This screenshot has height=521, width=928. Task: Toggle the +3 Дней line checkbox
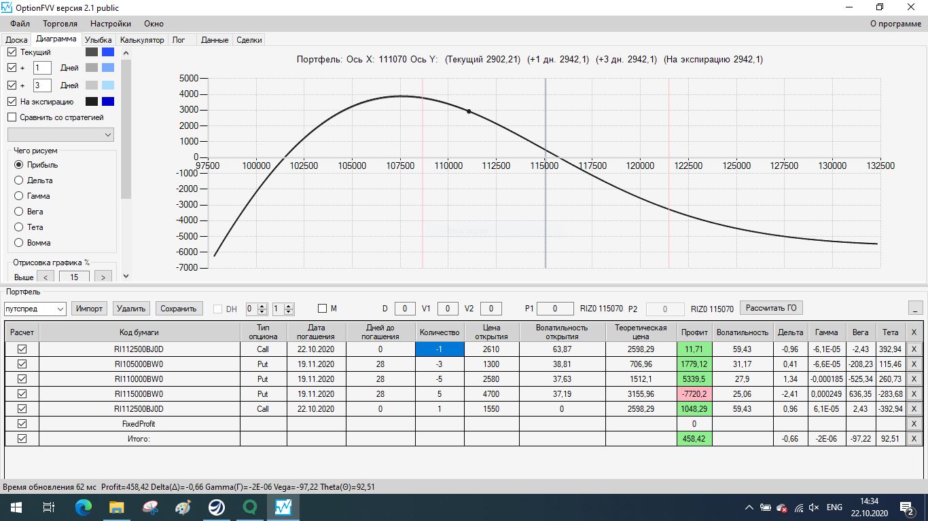click(12, 85)
